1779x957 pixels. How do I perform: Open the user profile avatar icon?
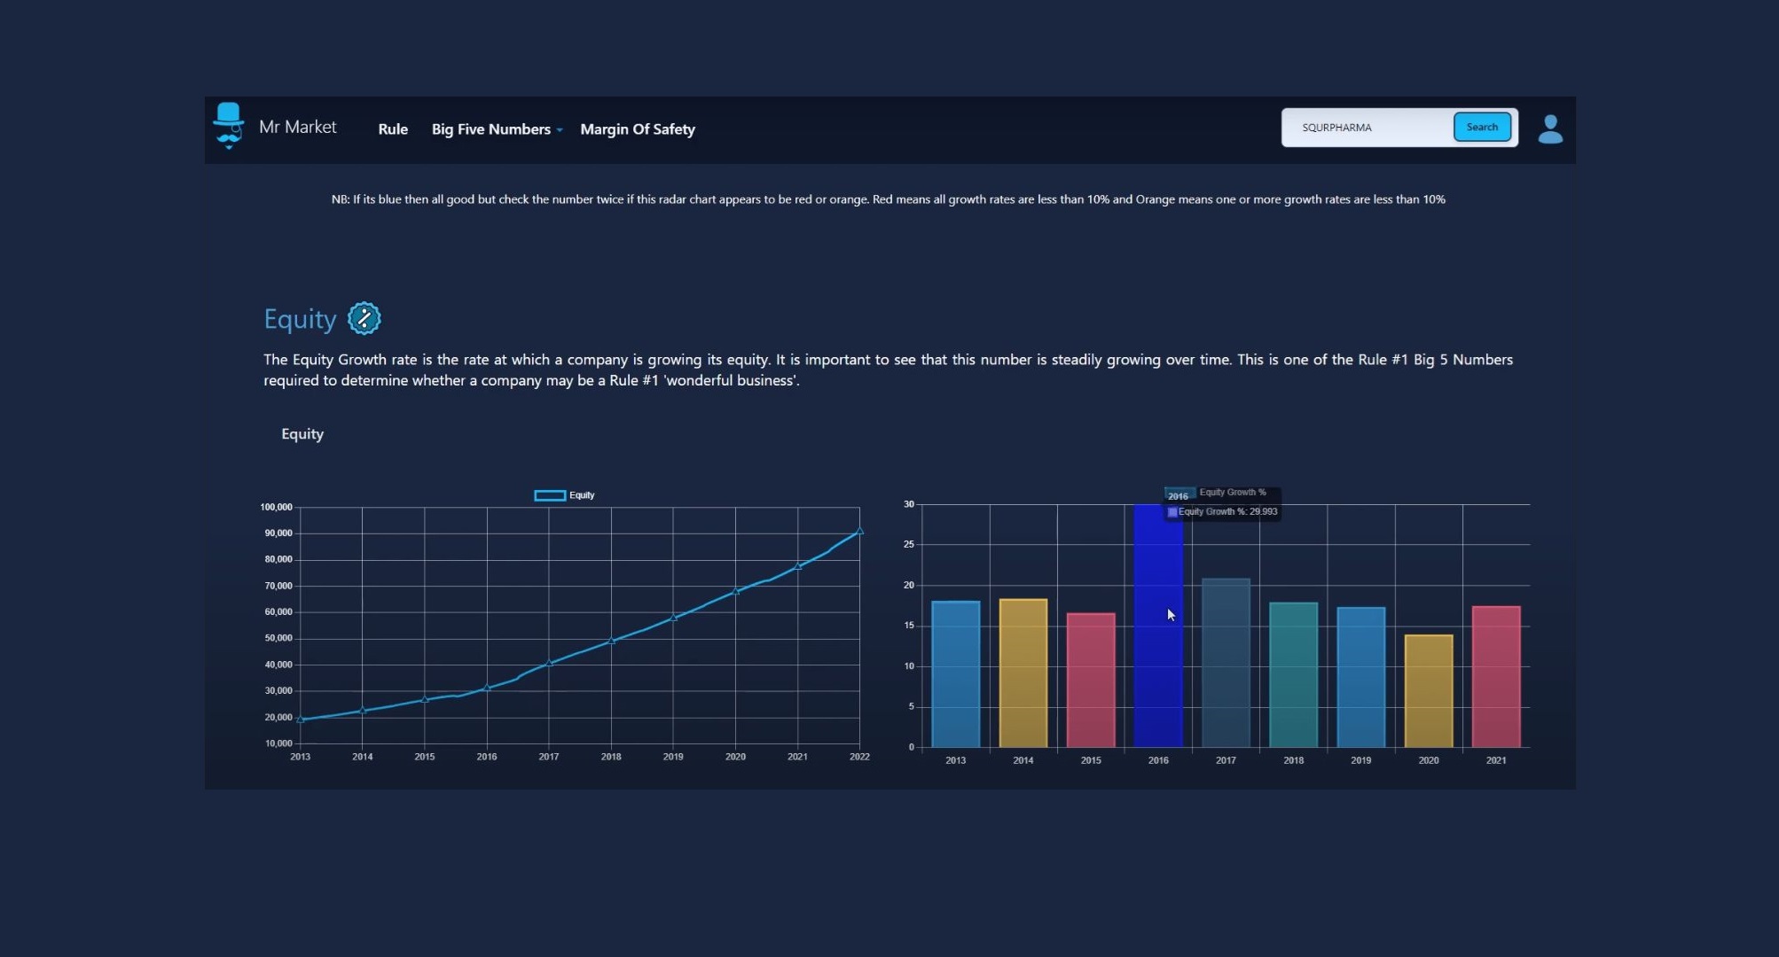click(1550, 129)
